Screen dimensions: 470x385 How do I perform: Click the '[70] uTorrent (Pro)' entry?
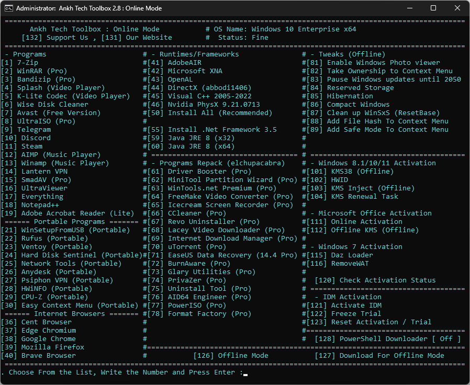pos(187,247)
